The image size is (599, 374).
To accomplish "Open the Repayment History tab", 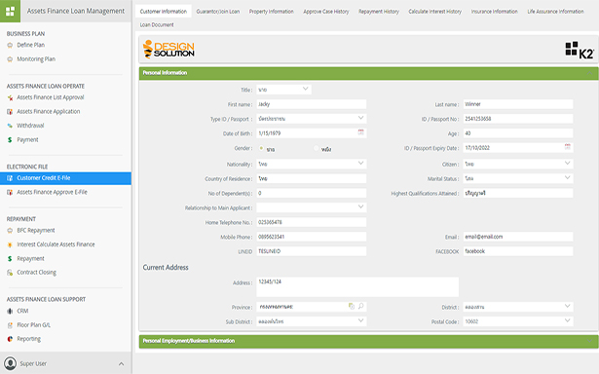I will [x=379, y=12].
